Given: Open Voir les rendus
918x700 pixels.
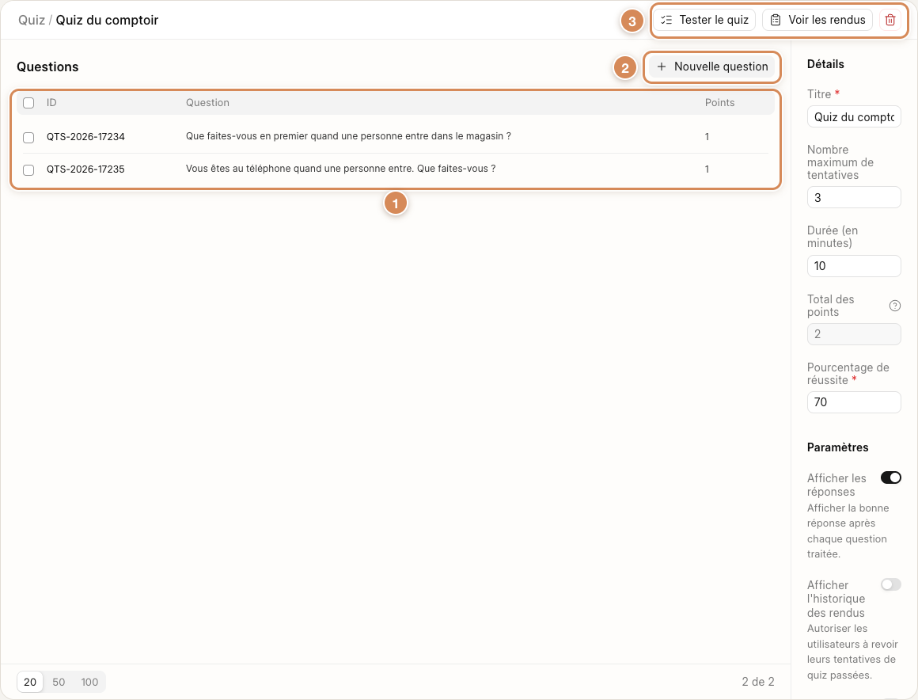Looking at the screenshot, I should (x=817, y=20).
